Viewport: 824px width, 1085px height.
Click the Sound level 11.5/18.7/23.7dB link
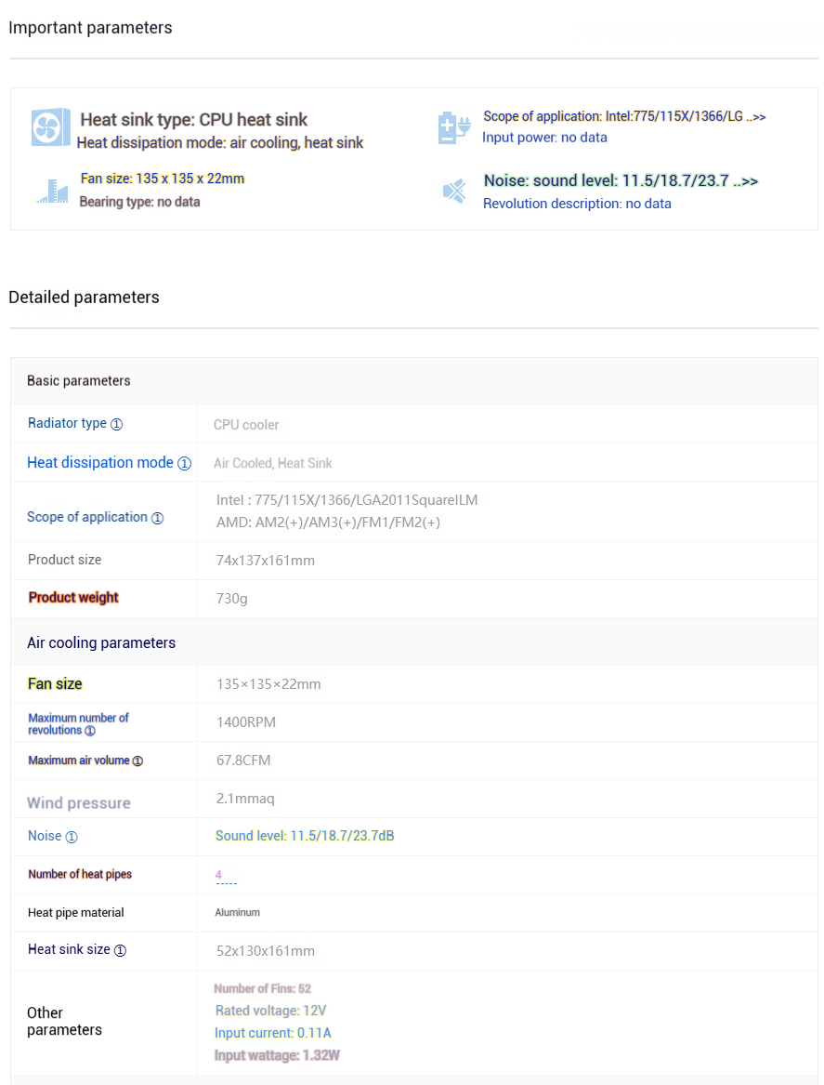(x=305, y=836)
